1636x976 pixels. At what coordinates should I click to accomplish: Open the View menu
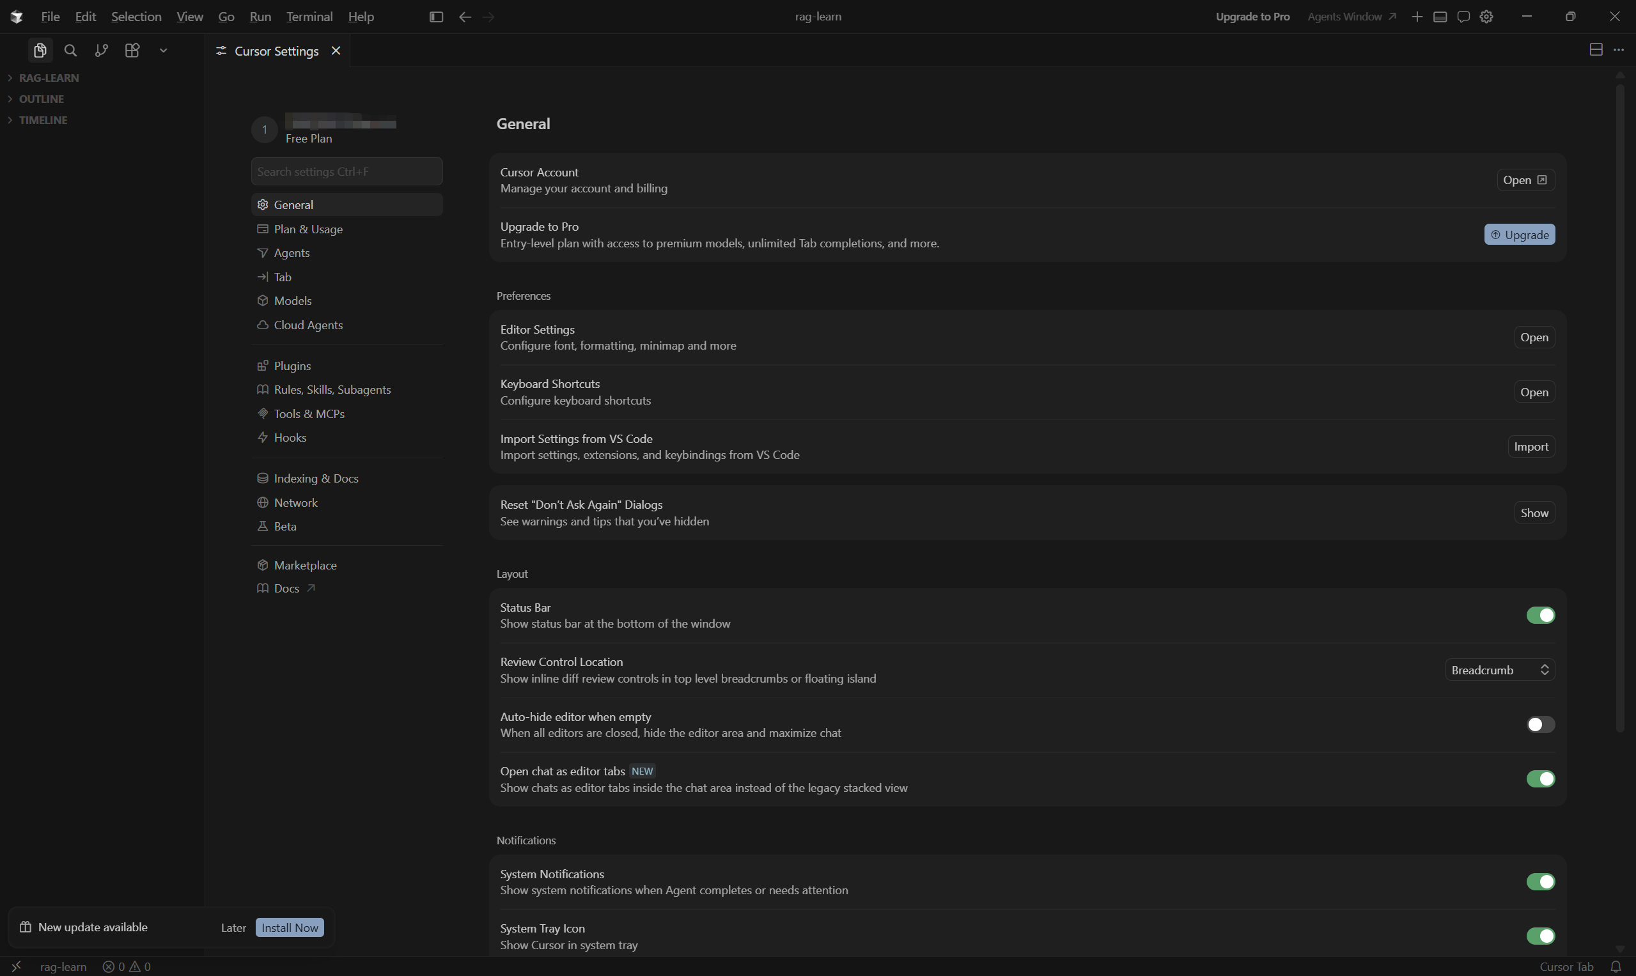pyautogui.click(x=189, y=17)
